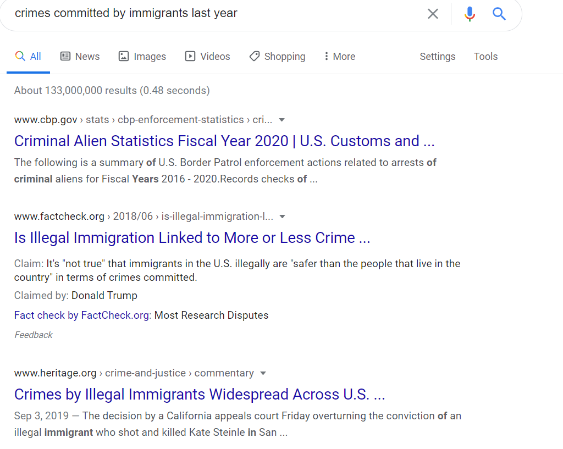Expand dropdown arrow next to heritage.org URL
This screenshot has height=449, width=563.
(263, 373)
